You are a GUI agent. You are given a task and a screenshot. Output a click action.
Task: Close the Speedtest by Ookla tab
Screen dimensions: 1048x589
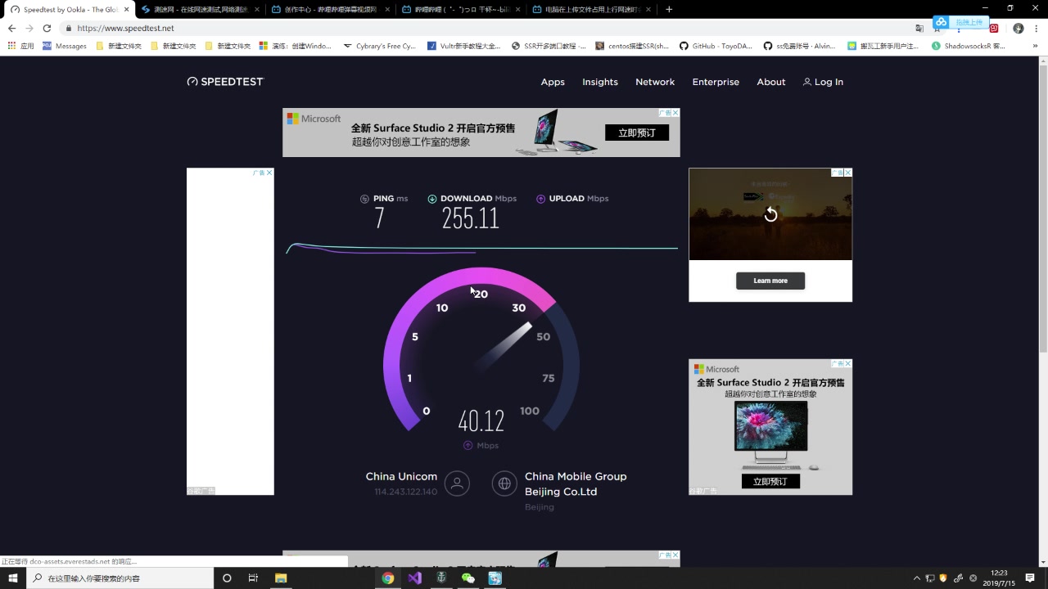tap(126, 9)
